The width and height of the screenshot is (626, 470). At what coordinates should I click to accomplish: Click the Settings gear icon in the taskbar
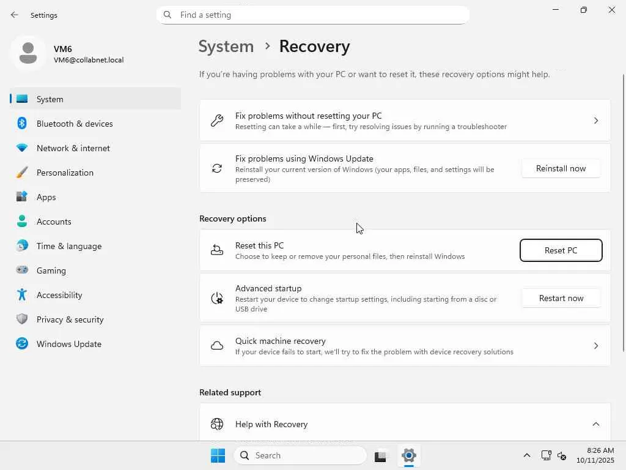(409, 455)
